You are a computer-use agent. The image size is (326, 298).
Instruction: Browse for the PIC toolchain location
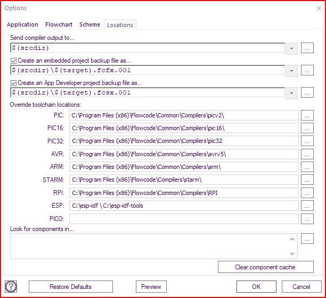(307, 115)
